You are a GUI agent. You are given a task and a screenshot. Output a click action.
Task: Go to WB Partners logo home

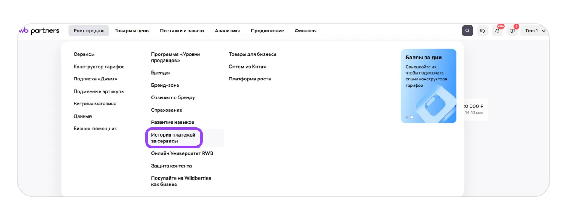pos(39,31)
